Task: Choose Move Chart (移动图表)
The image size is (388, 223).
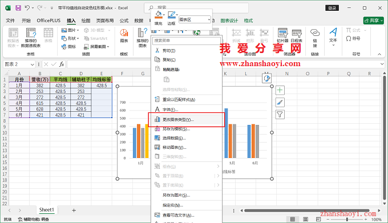Action: 187,147
